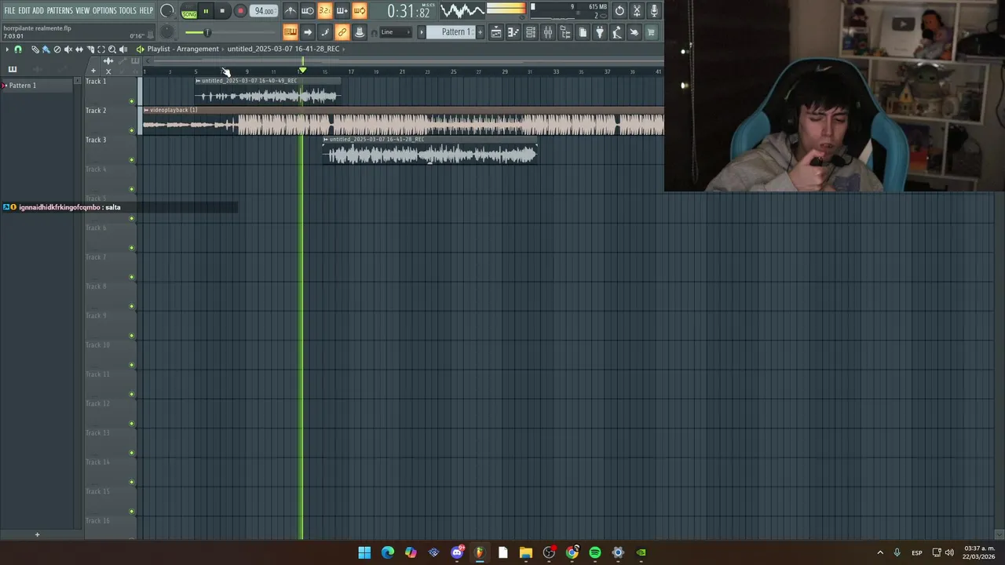
Task: Open the VIEW menu
Action: point(82,10)
